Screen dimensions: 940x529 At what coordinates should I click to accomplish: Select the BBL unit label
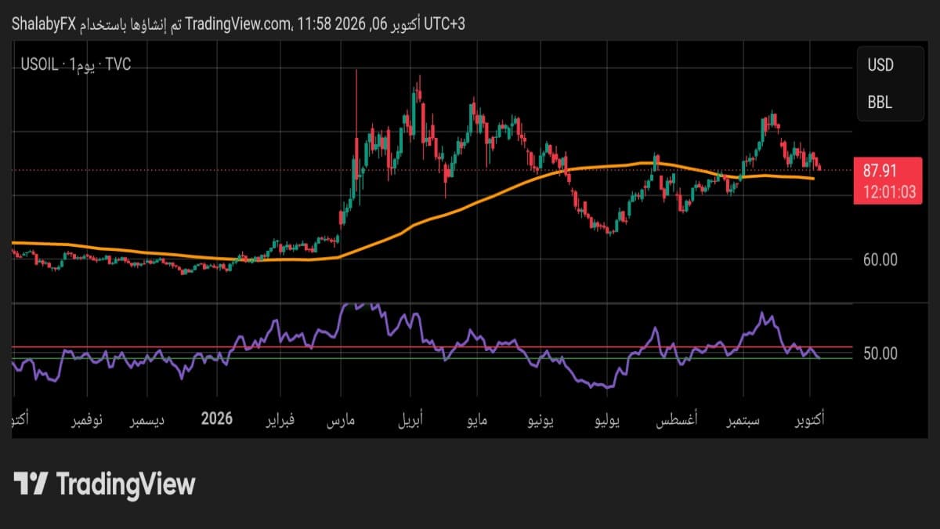(x=880, y=103)
